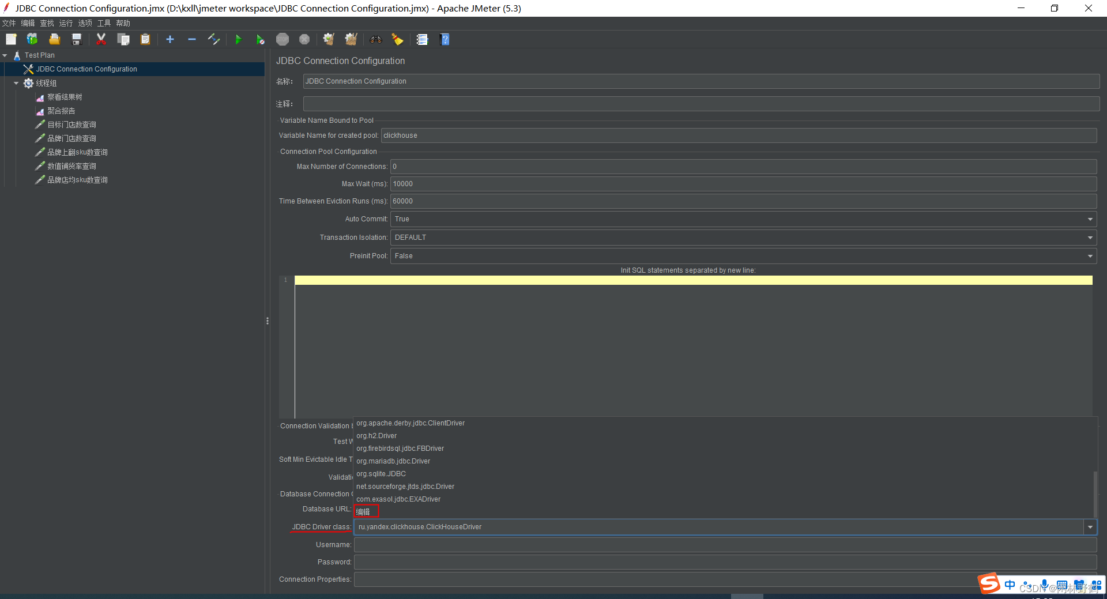Image resolution: width=1107 pixels, height=599 pixels.
Task: Open the Preinit Pool dropdown
Action: [743, 256]
